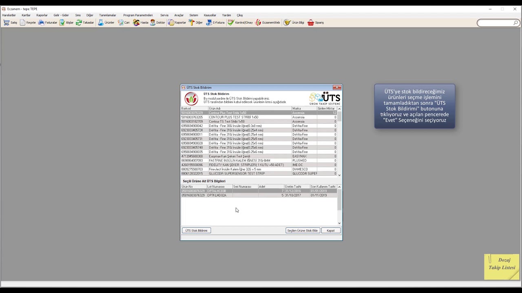Image resolution: width=522 pixels, height=293 pixels.
Task: Select GLUCODR SUPERSENSOR TEST STRIP row
Action: pyautogui.click(x=259, y=174)
